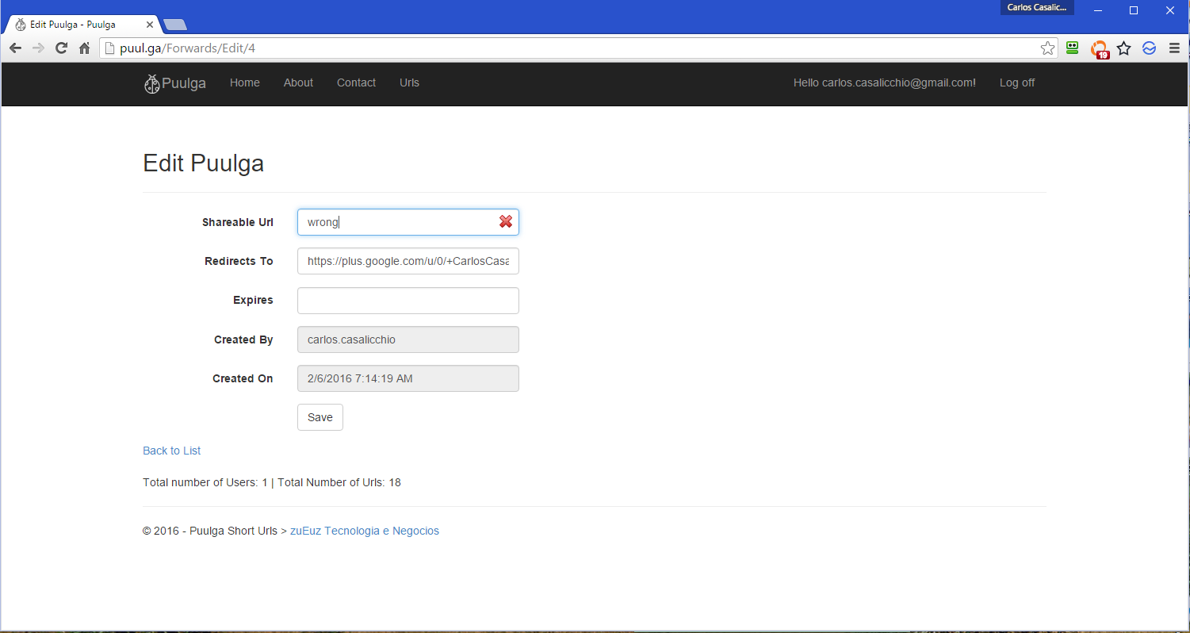This screenshot has height=633, width=1190.
Task: Focus the Expires input field
Action: click(x=408, y=301)
